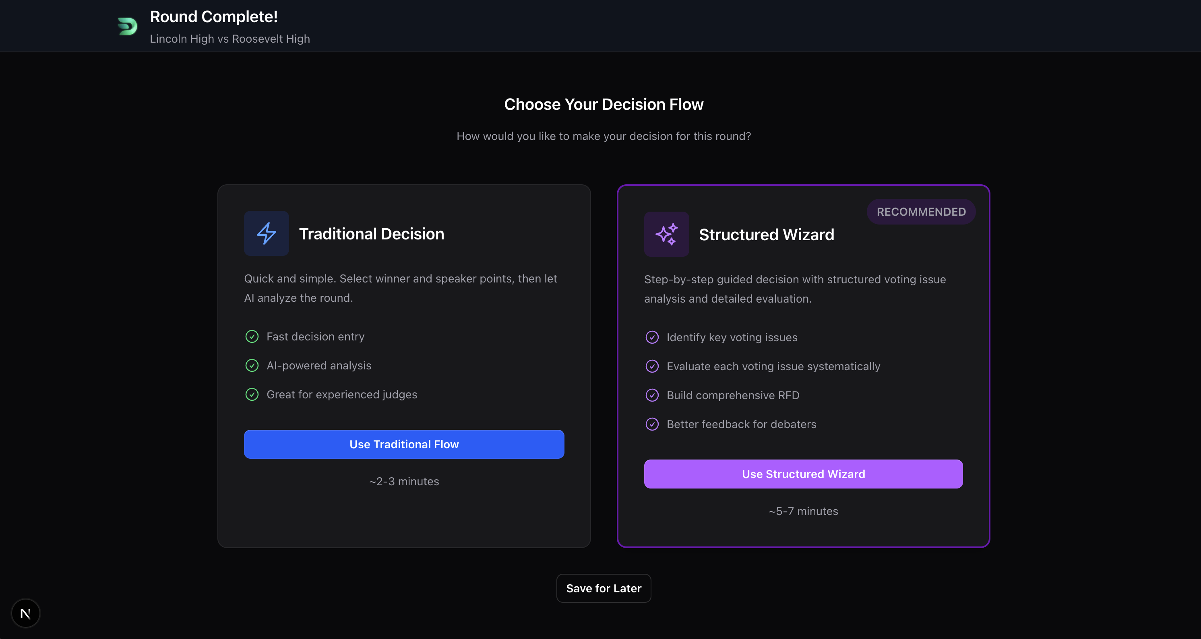The height and width of the screenshot is (639, 1201).
Task: Click the Round Complete! header title
Action: click(x=213, y=17)
